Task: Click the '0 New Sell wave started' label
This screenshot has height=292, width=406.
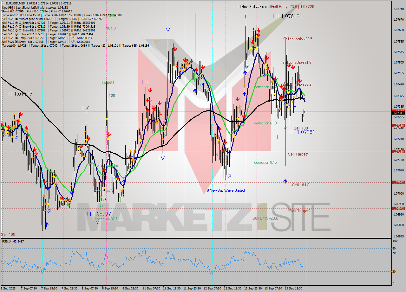Action: coord(257,7)
